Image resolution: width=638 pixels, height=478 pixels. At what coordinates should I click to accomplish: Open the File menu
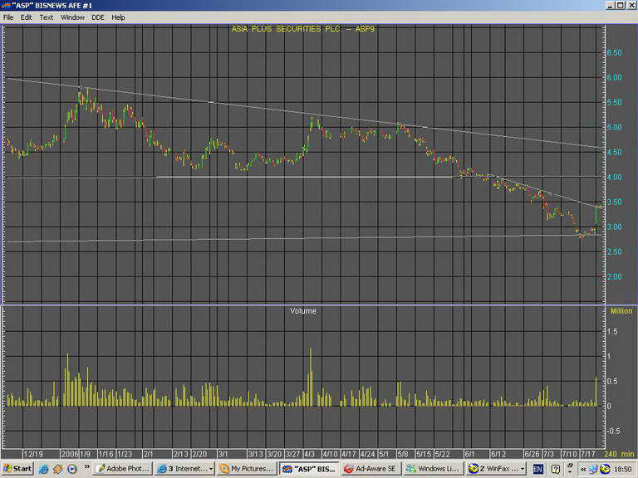click(x=8, y=17)
